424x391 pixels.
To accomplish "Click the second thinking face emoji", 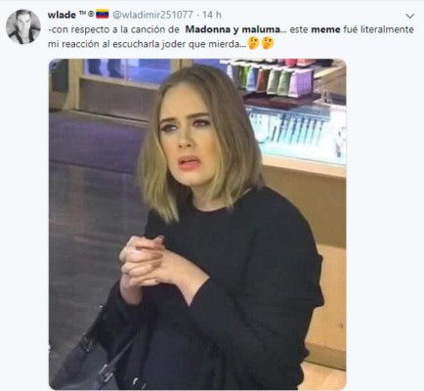I will click(268, 43).
